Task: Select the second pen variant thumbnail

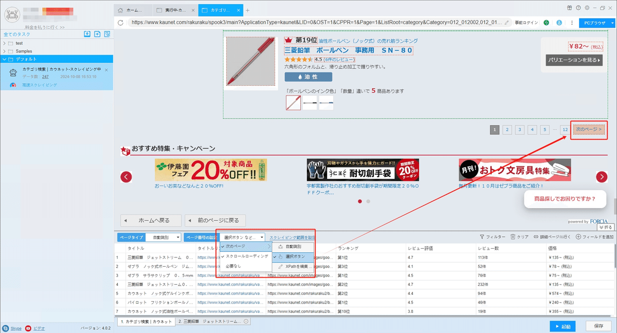Action: tap(310, 103)
